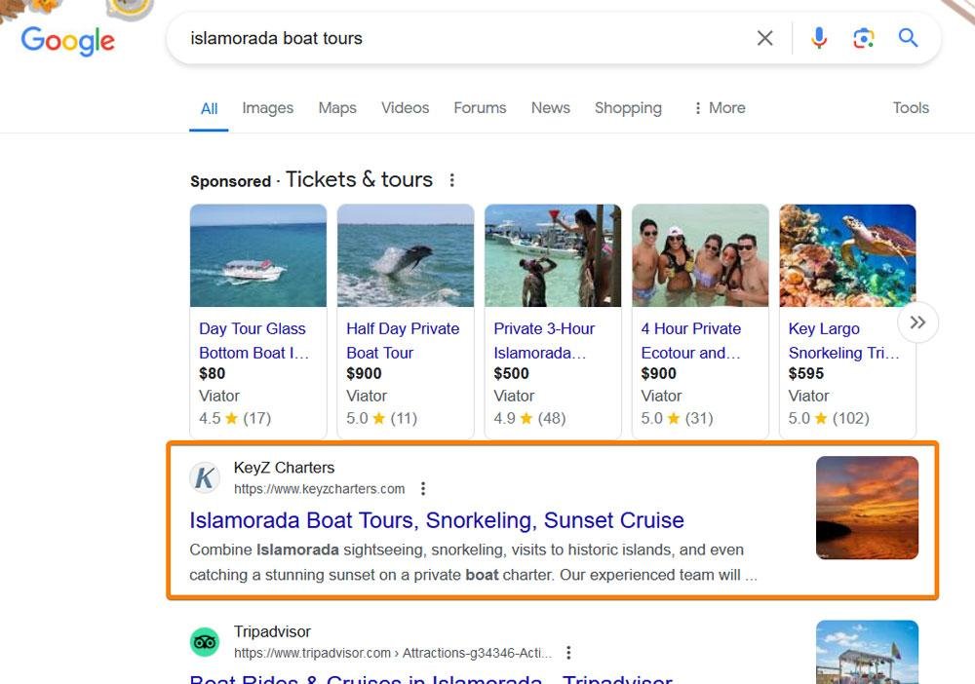Image resolution: width=975 pixels, height=684 pixels.
Task: Expand the More search filters menu
Action: 719,108
